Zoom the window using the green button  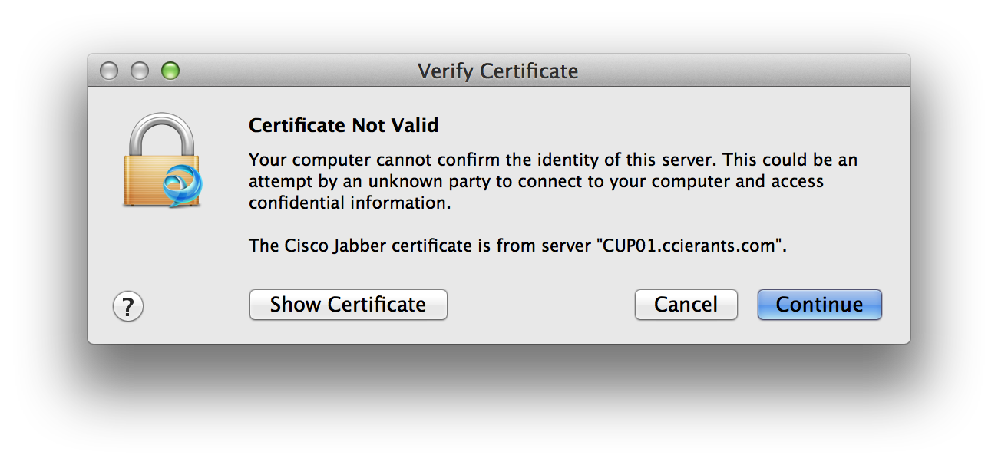[170, 71]
